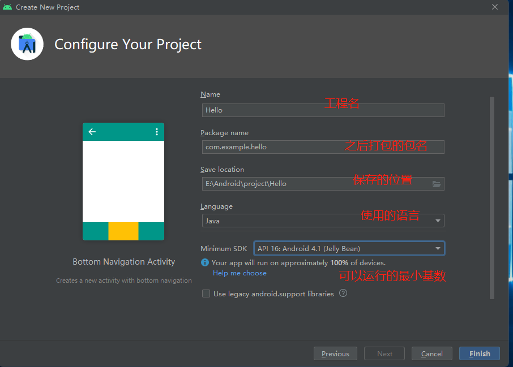Enable Use legacy android.support libraries checkbox

coord(206,293)
